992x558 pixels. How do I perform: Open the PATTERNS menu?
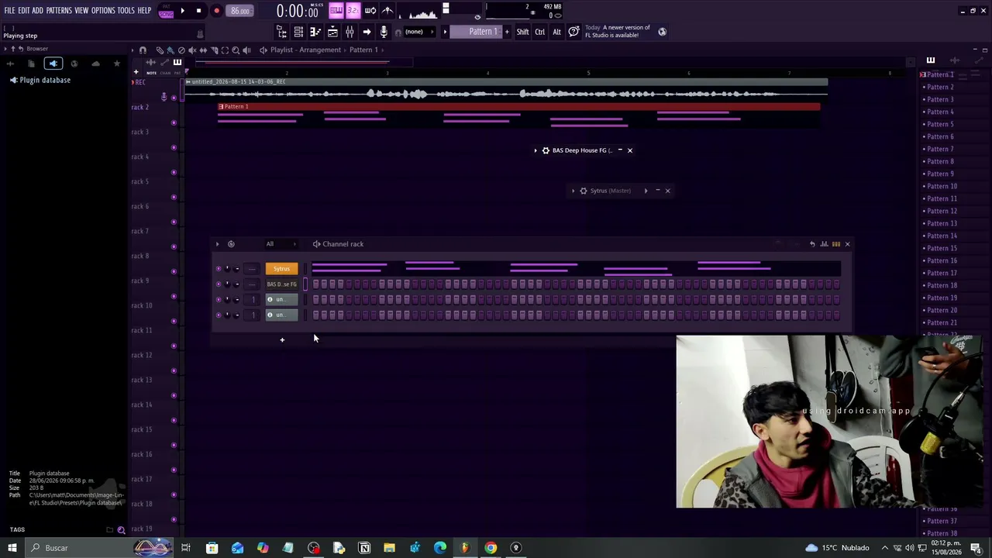coord(59,11)
